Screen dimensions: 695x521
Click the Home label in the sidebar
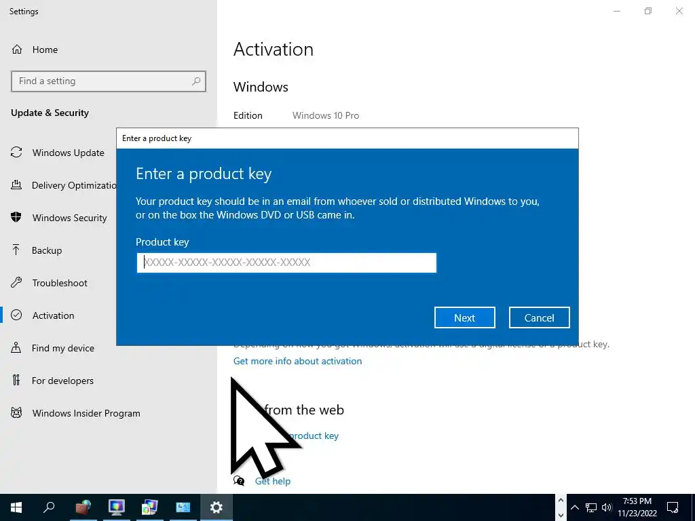tap(45, 50)
